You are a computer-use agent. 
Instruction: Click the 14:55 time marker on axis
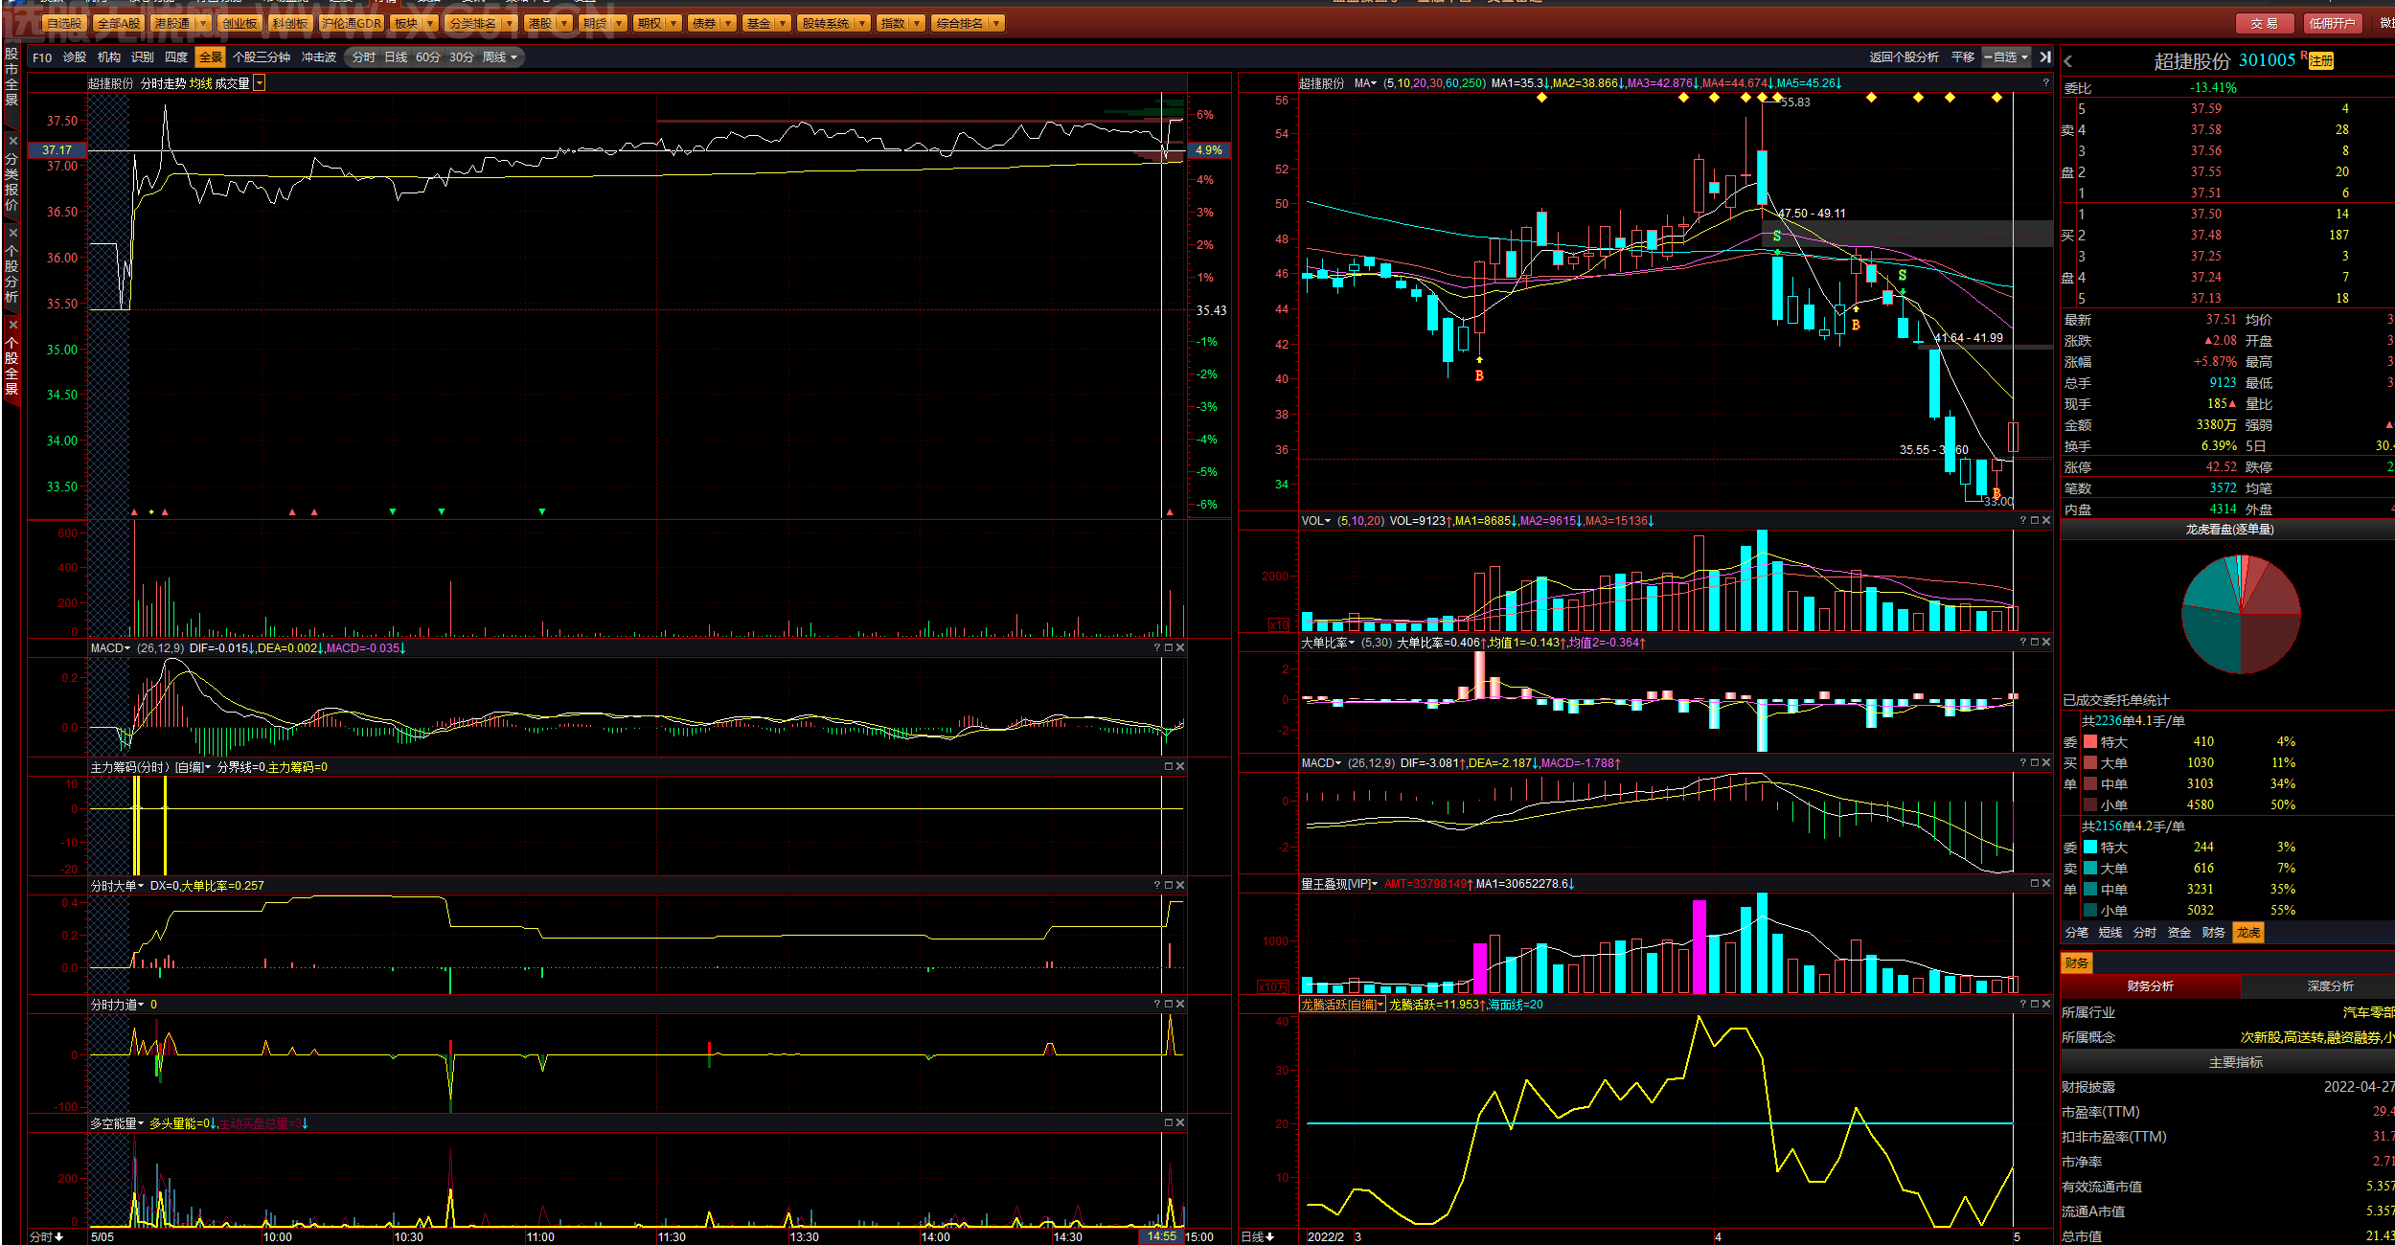pos(1161,1236)
